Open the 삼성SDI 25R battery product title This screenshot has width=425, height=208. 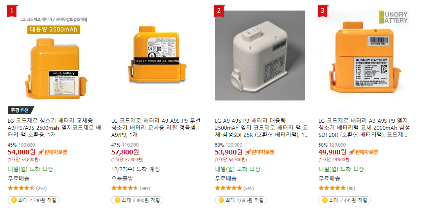click(262, 128)
